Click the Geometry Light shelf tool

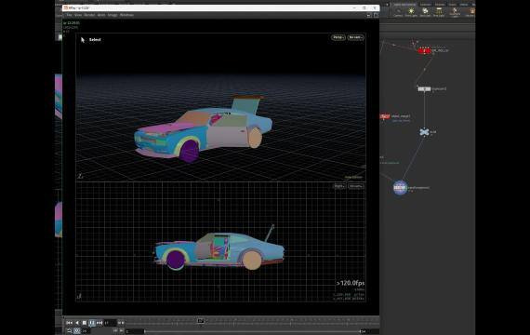455,12
